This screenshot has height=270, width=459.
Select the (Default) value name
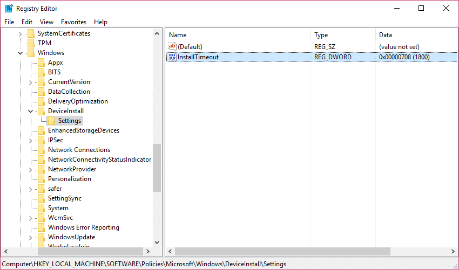[190, 47]
